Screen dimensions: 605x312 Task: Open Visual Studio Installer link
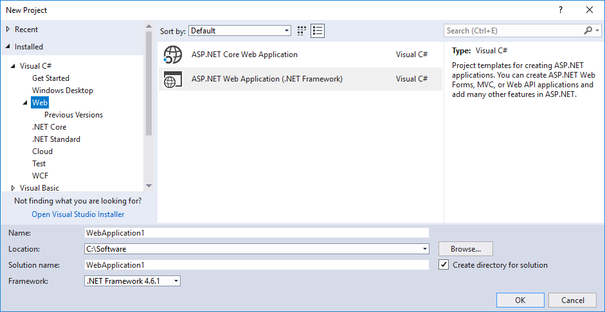click(x=78, y=214)
